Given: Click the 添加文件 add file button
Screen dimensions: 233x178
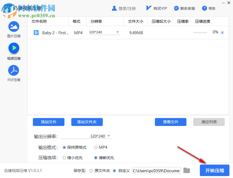Looking at the screenshot, I should pyautogui.click(x=49, y=122).
